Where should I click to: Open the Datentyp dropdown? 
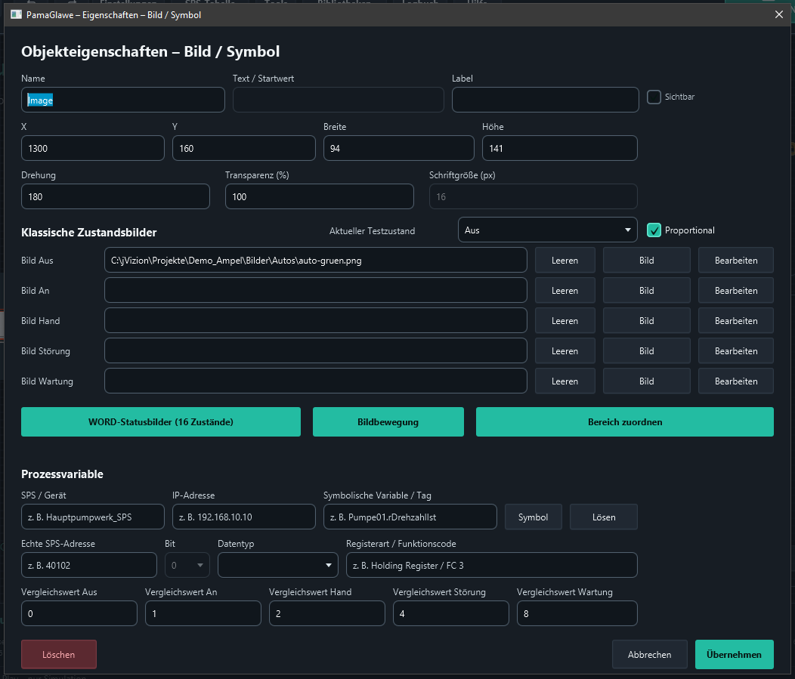[278, 565]
